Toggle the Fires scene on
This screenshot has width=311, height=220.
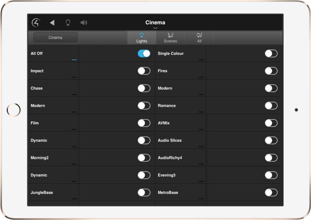(x=271, y=71)
